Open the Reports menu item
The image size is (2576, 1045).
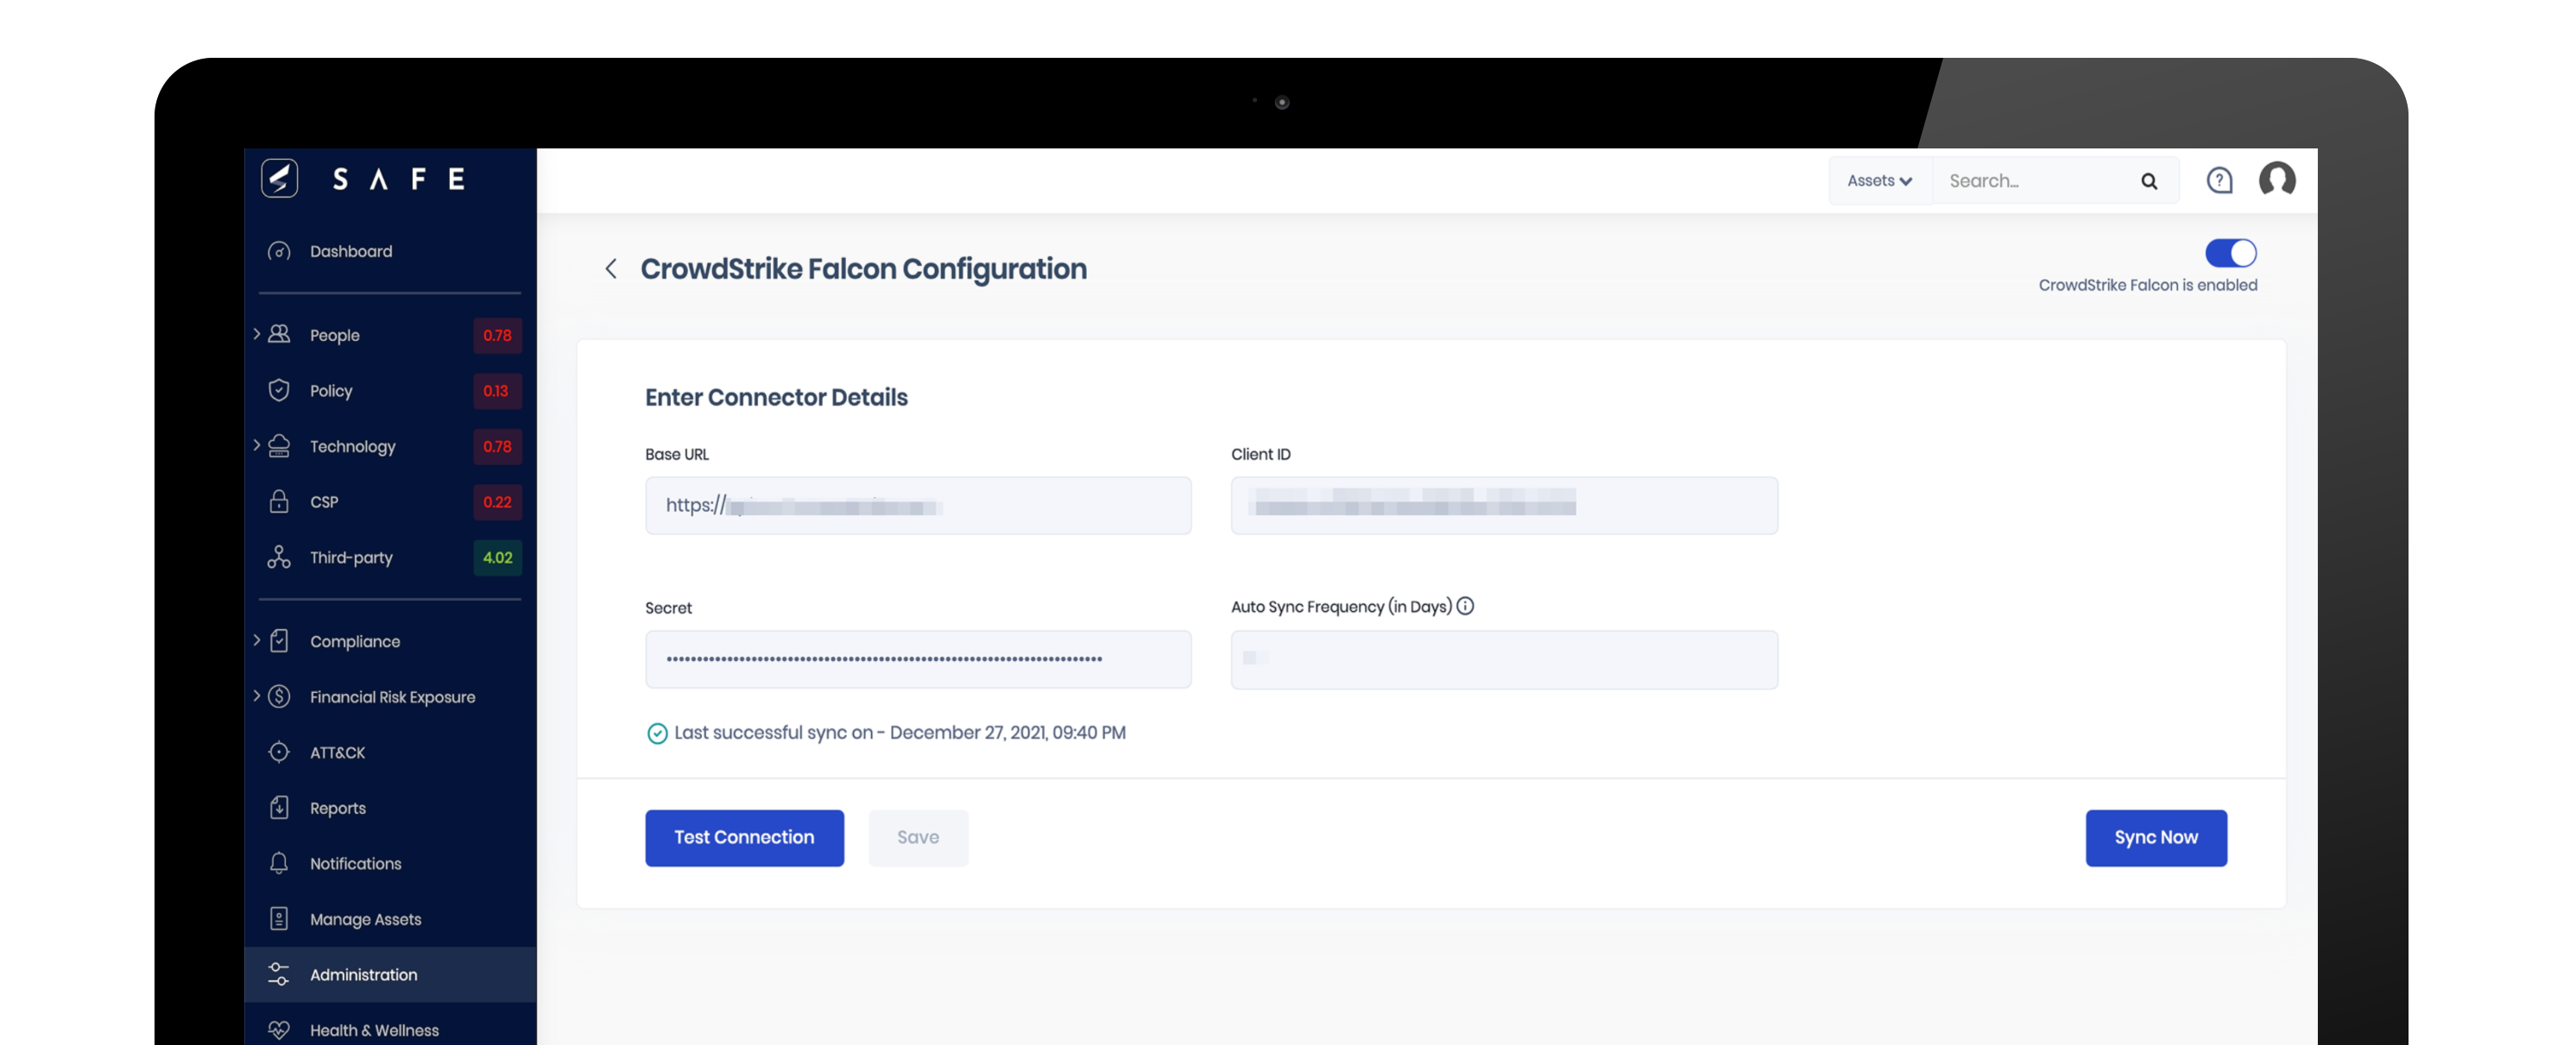coord(390,807)
